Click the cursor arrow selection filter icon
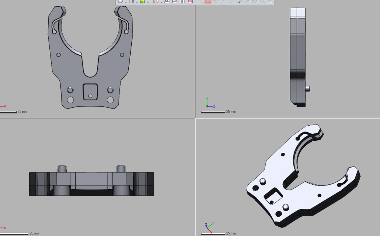380x236 pixels. [239, 1]
